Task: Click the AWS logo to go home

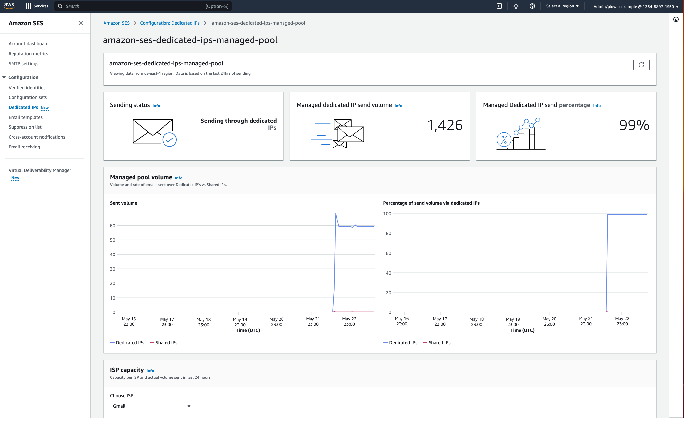Action: coord(10,6)
